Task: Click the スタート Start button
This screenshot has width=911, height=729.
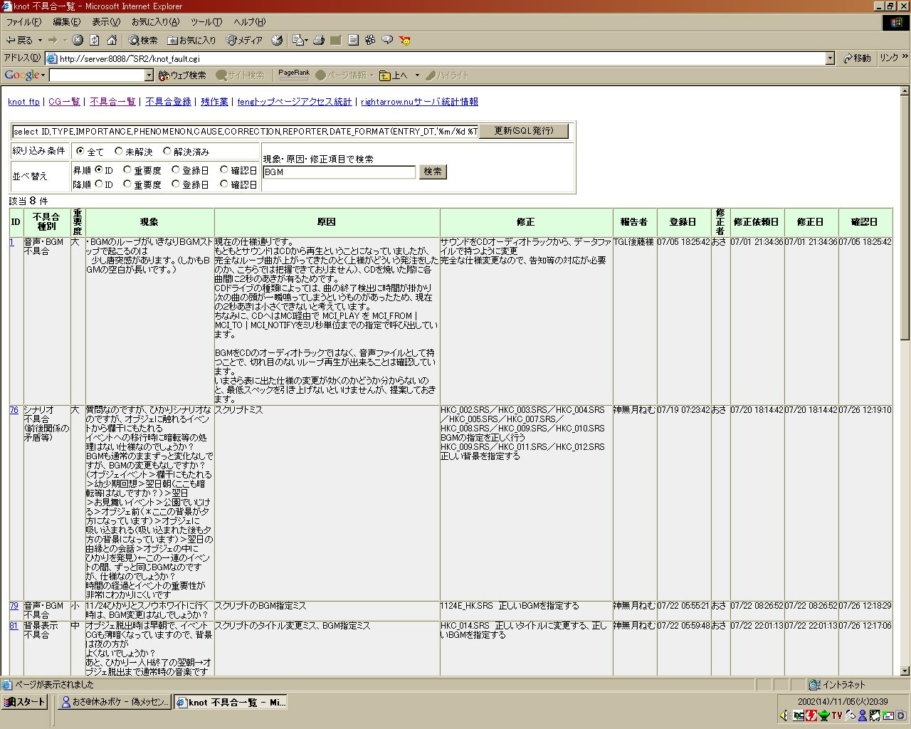Action: point(24,702)
